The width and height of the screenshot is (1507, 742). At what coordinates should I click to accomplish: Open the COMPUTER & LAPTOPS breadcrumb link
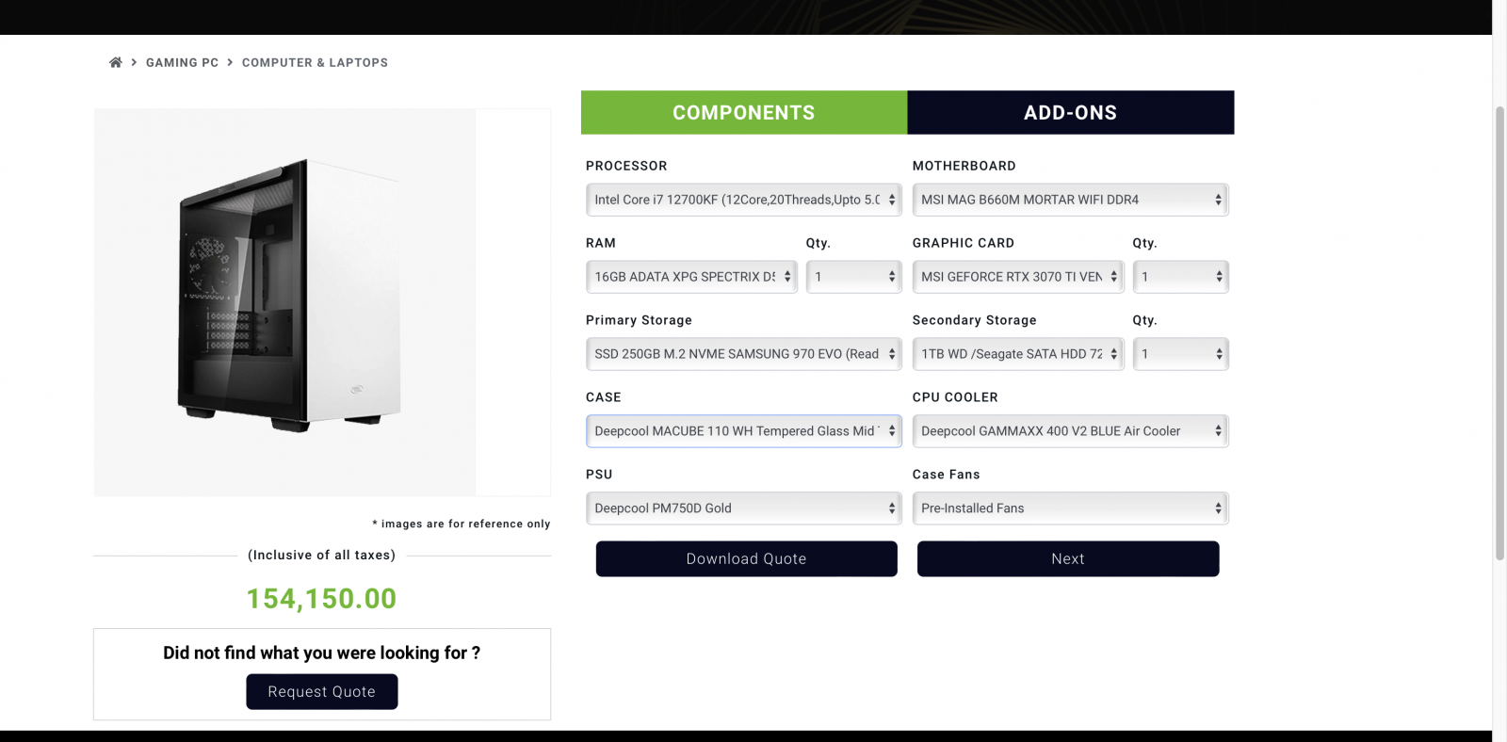click(x=315, y=62)
